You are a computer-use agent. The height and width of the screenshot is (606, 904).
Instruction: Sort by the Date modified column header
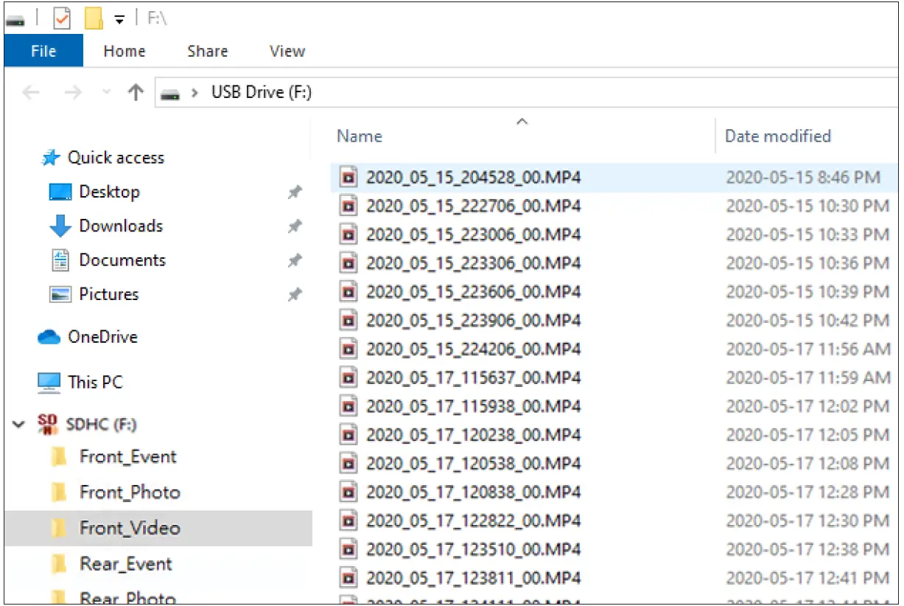click(x=778, y=136)
